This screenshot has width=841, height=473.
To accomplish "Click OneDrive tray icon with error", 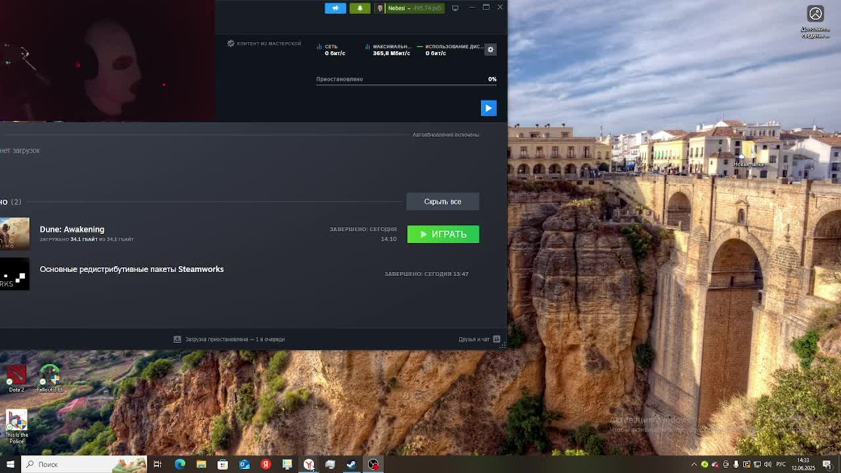I will coord(715,464).
